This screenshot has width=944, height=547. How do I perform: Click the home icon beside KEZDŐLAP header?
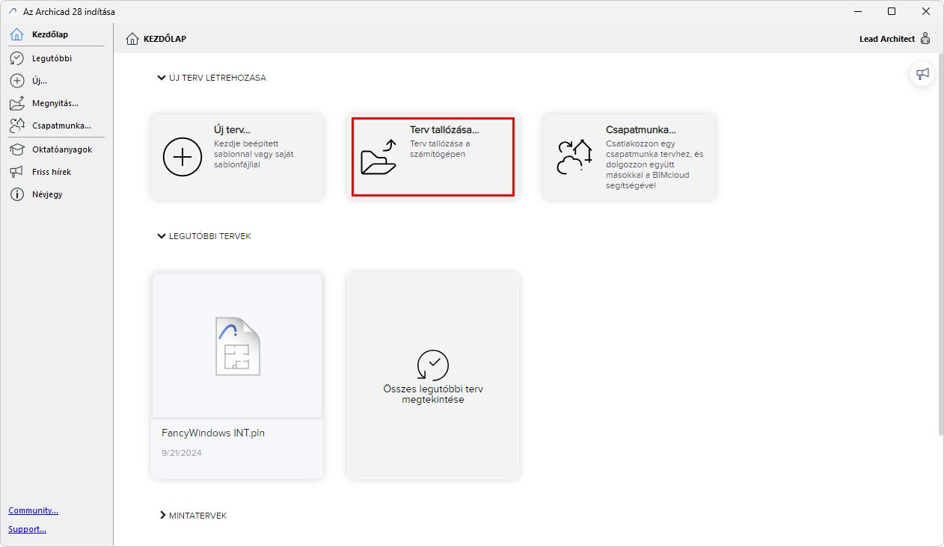[132, 39]
